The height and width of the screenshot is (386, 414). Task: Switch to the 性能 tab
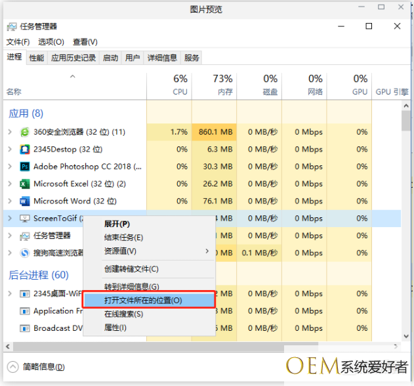pos(37,58)
